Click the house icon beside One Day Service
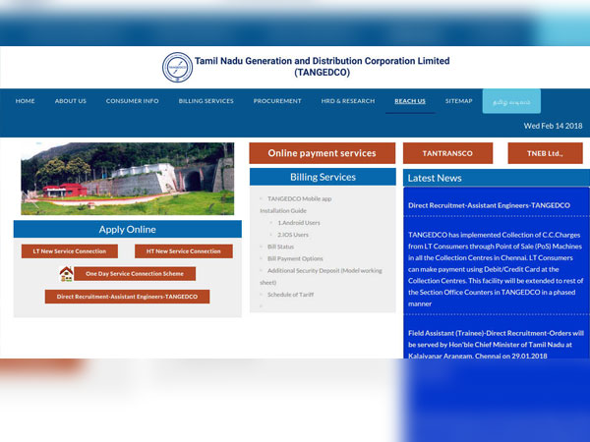Viewport: 590px width, 442px height. (66, 274)
